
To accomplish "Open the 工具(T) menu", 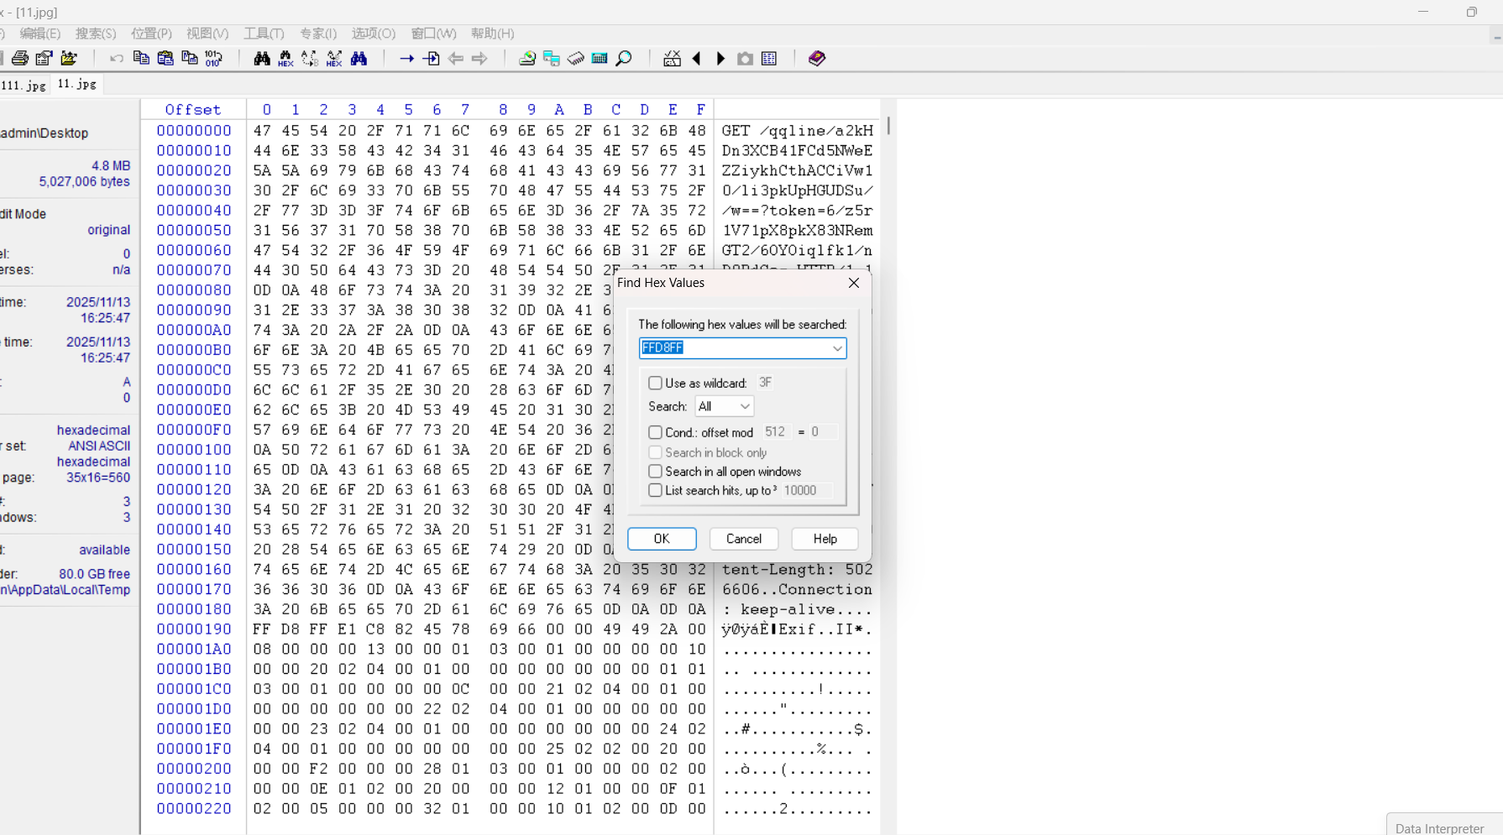I will click(x=264, y=34).
